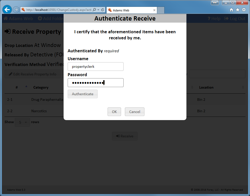Open the Favorites star icon
The width and height of the screenshot is (250, 196).
238,10
